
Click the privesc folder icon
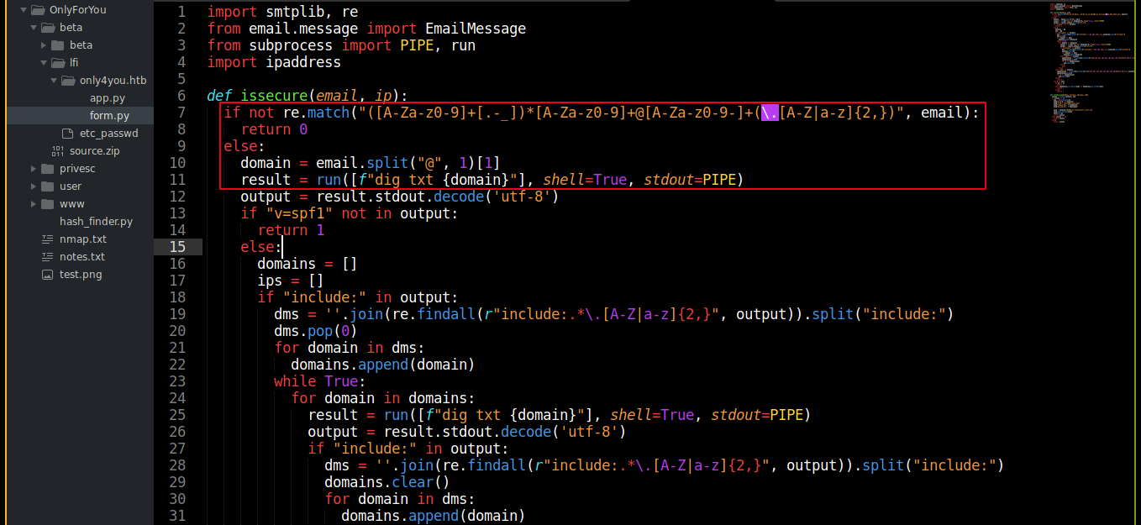pos(48,169)
